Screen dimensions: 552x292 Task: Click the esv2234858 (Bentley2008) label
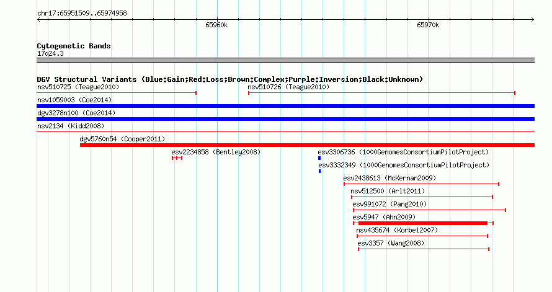click(x=216, y=152)
